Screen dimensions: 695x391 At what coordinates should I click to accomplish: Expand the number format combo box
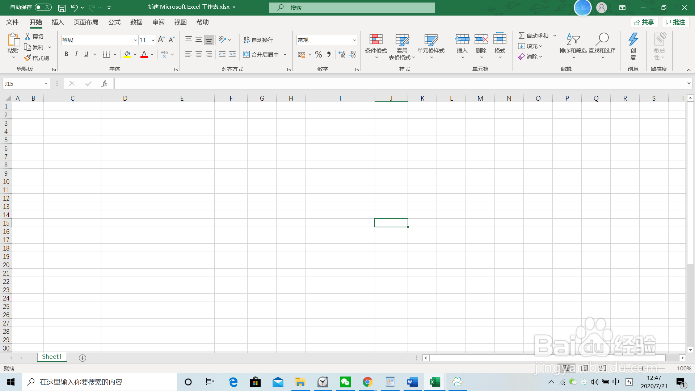pyautogui.click(x=354, y=40)
